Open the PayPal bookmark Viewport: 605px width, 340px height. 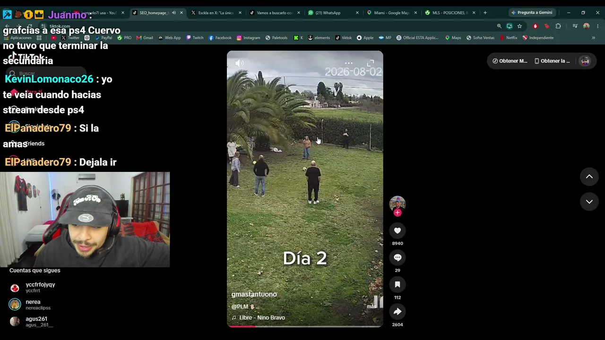pyautogui.click(x=103, y=38)
